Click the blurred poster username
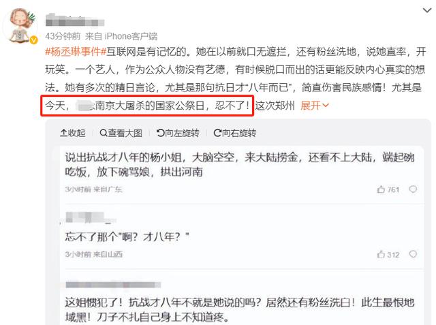This screenshot has height=325, width=436. (75, 20)
